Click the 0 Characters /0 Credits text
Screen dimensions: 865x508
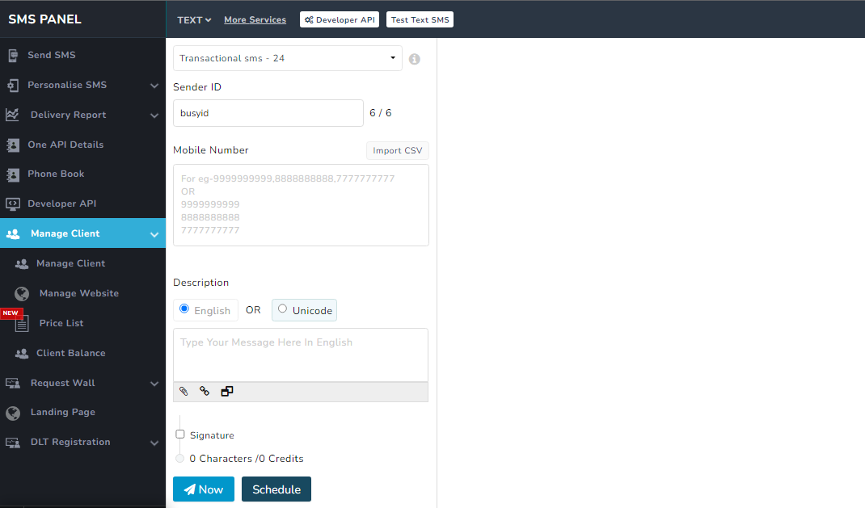coord(246,459)
